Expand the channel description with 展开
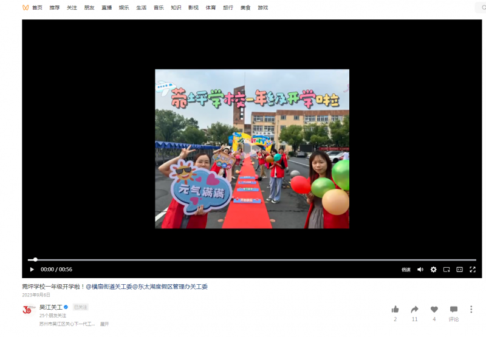The width and height of the screenshot is (486, 337). point(104,324)
